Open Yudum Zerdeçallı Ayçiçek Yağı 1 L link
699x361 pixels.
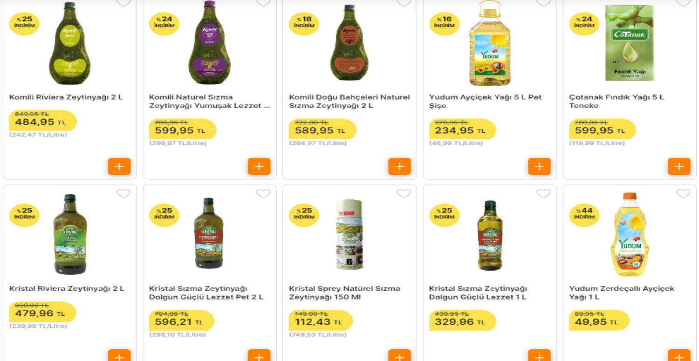(x=622, y=293)
